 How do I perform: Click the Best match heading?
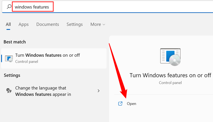[15, 42]
